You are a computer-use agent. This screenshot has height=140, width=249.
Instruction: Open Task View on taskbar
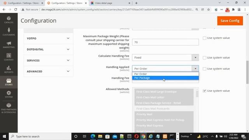84,136
